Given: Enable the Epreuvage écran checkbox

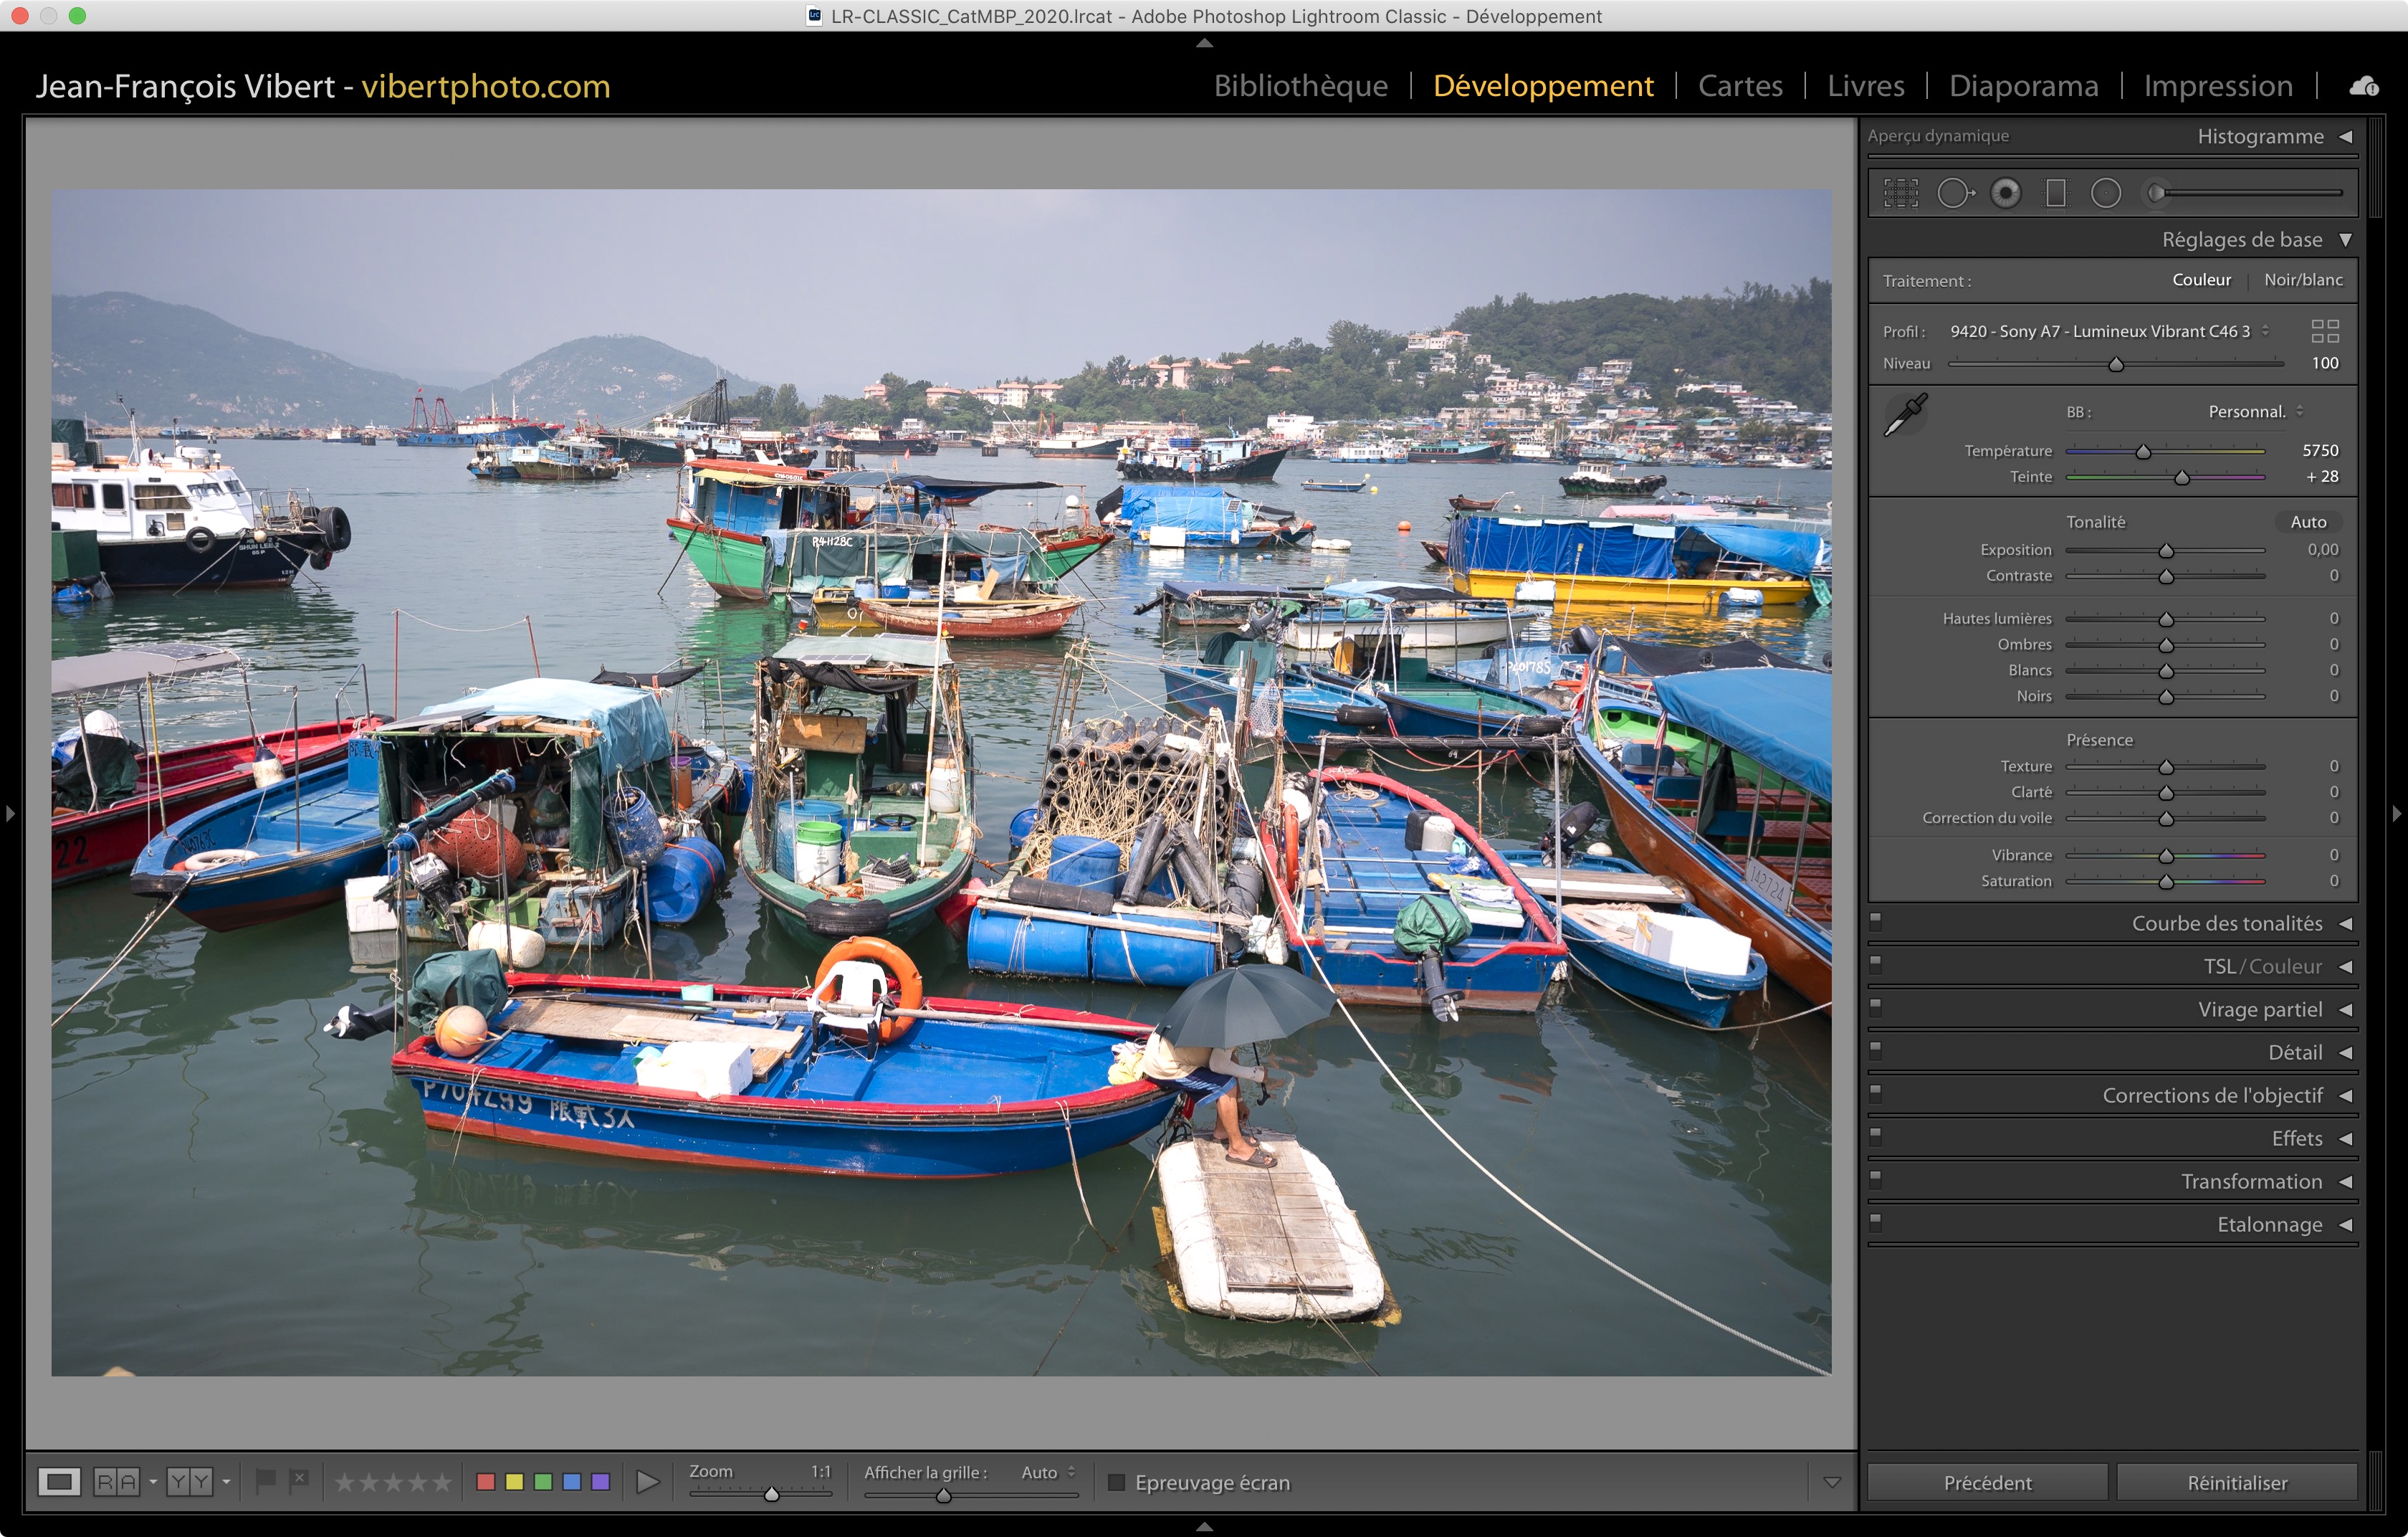Looking at the screenshot, I should coord(1117,1482).
